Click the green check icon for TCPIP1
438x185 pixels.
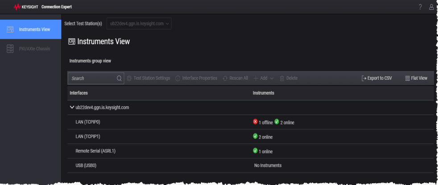[255, 136]
